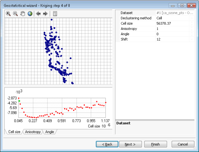This screenshot has width=199, height=152.
Task: Activate the Pan hand tool
Action: tap(23, 14)
